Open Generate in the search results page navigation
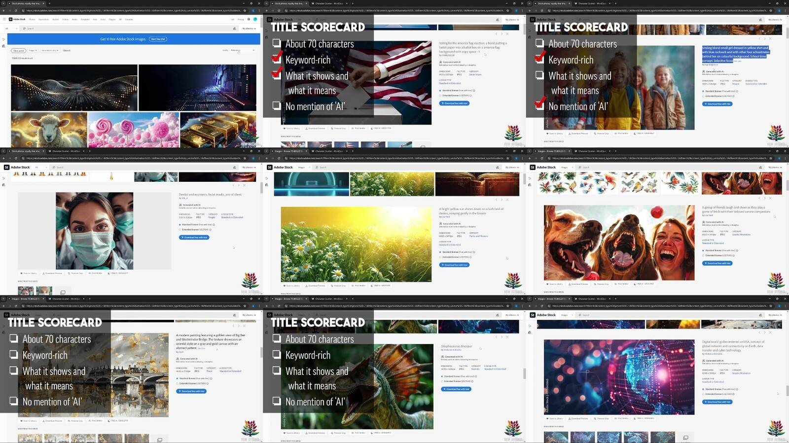Screen dimensions: 789x443 [129, 19]
